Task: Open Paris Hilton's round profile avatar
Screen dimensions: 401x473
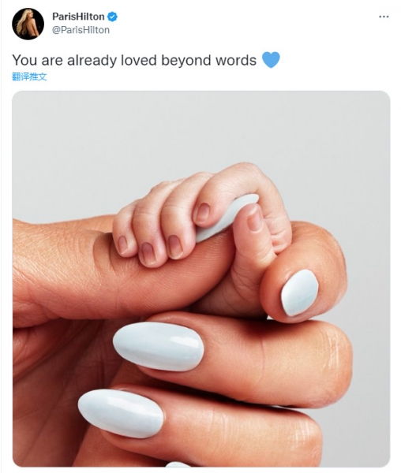Action: point(28,24)
